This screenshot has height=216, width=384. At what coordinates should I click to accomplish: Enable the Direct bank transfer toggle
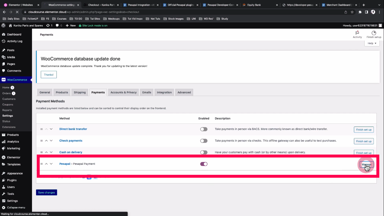pos(204,129)
